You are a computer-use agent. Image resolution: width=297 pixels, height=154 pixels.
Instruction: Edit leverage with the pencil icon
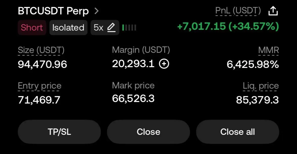pos(111,28)
